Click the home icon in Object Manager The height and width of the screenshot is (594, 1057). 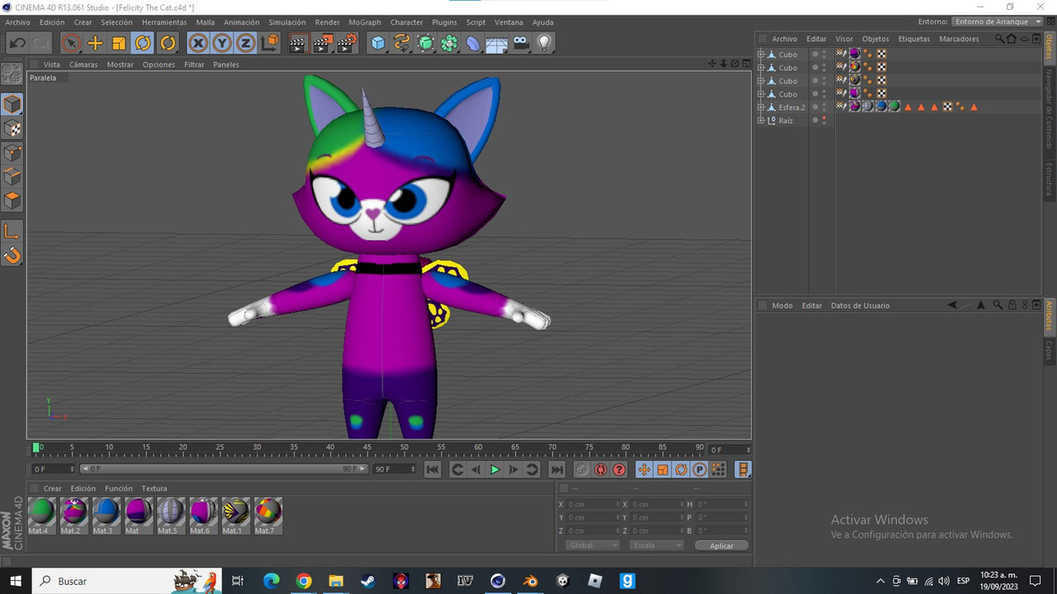coord(1012,39)
